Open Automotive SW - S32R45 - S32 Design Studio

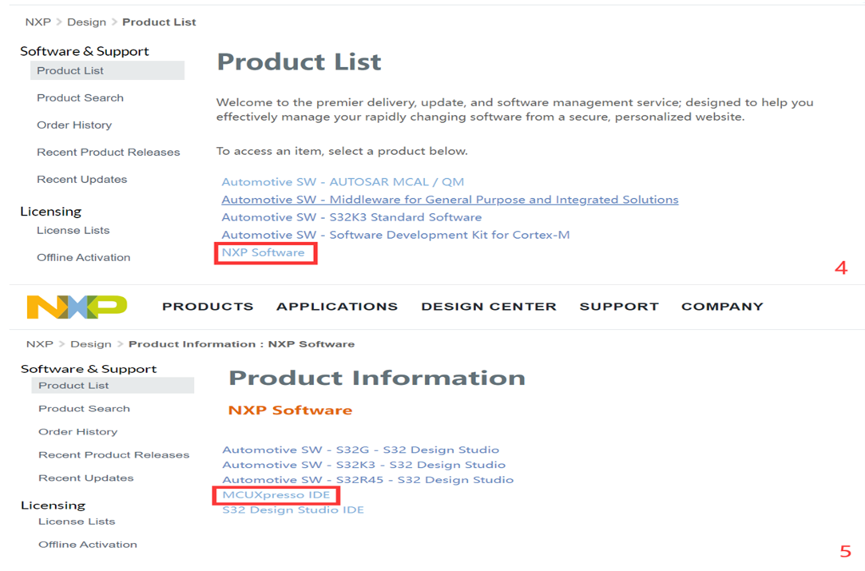368,479
